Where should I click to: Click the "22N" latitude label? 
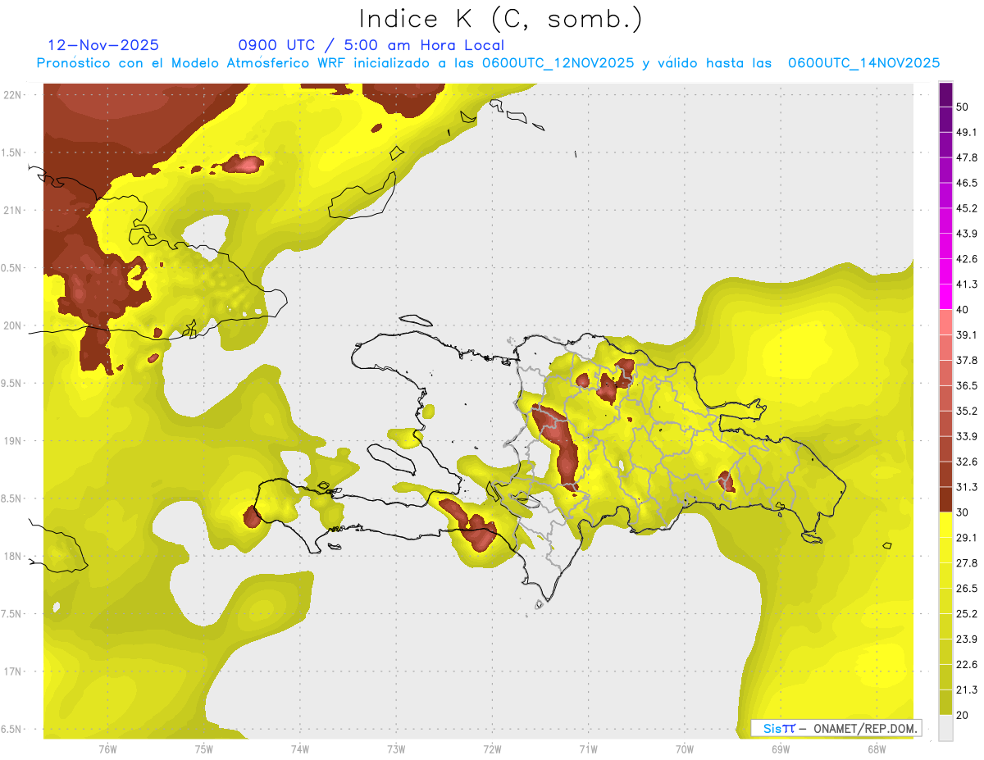(14, 94)
